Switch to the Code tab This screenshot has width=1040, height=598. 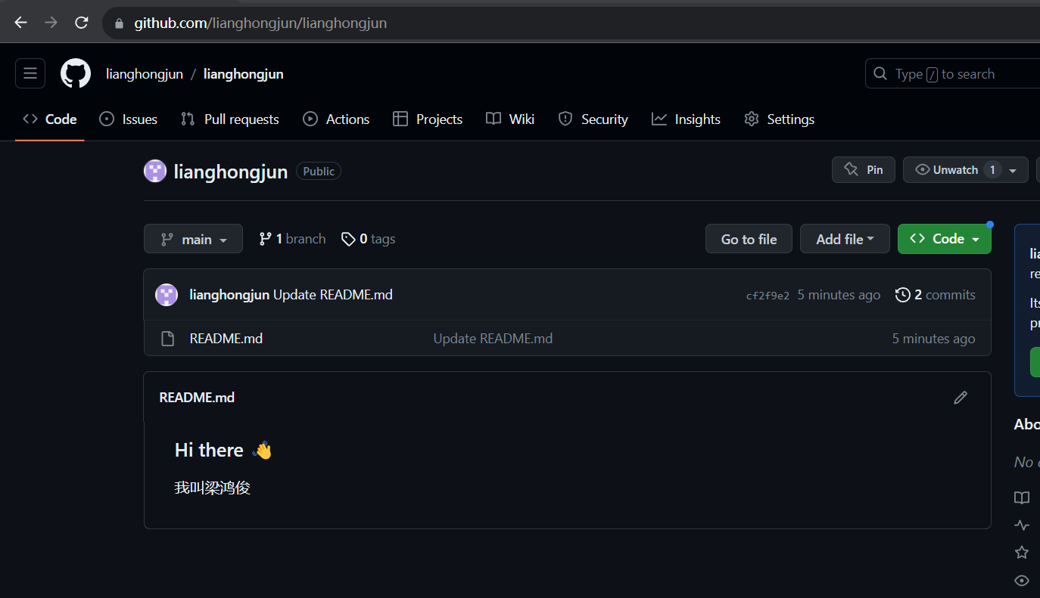(x=50, y=119)
